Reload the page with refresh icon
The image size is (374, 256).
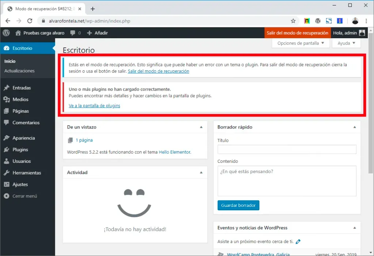[30, 21]
